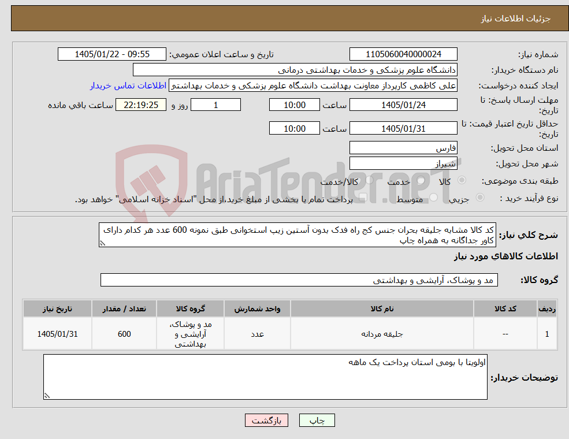Click the جلیقه مردانه item name cell

pos(382,334)
